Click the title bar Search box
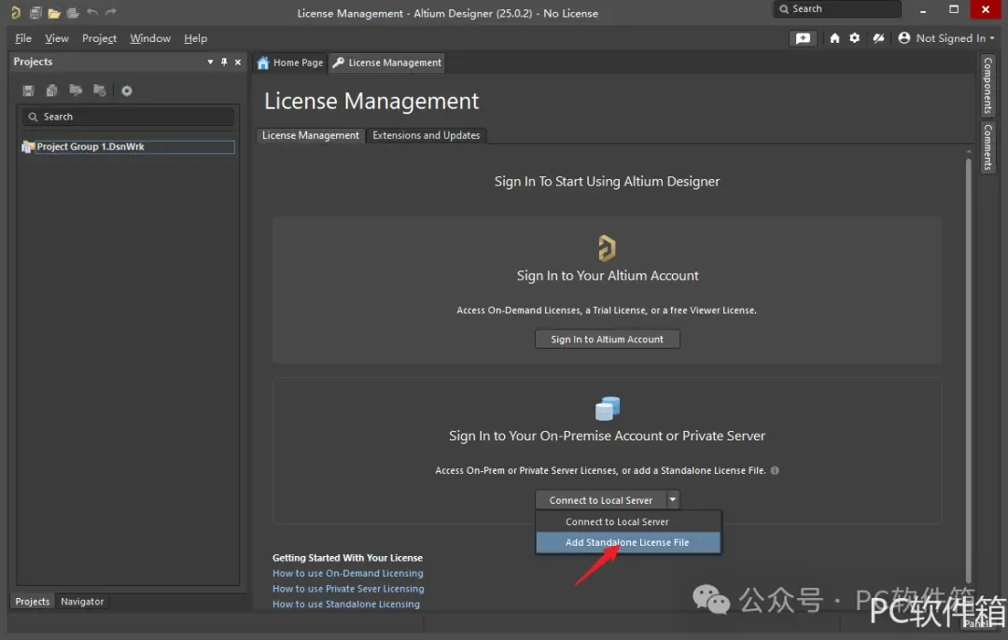The width and height of the screenshot is (1008, 640). (837, 9)
